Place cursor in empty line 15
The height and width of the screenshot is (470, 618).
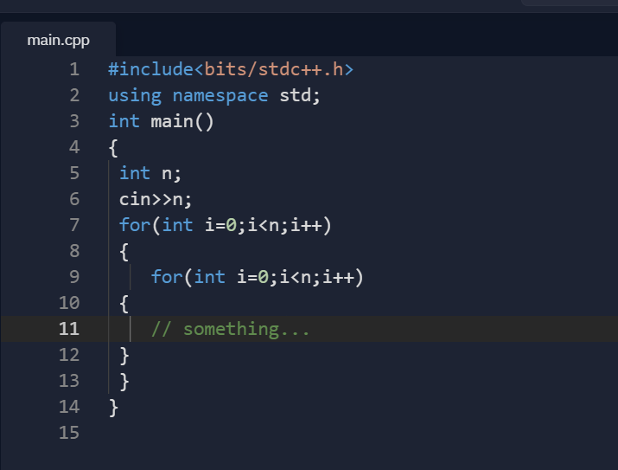pyautogui.click(x=259, y=433)
